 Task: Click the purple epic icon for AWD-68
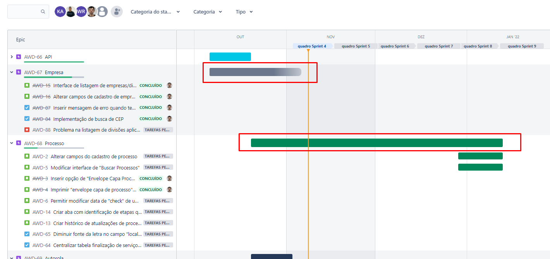(x=19, y=143)
